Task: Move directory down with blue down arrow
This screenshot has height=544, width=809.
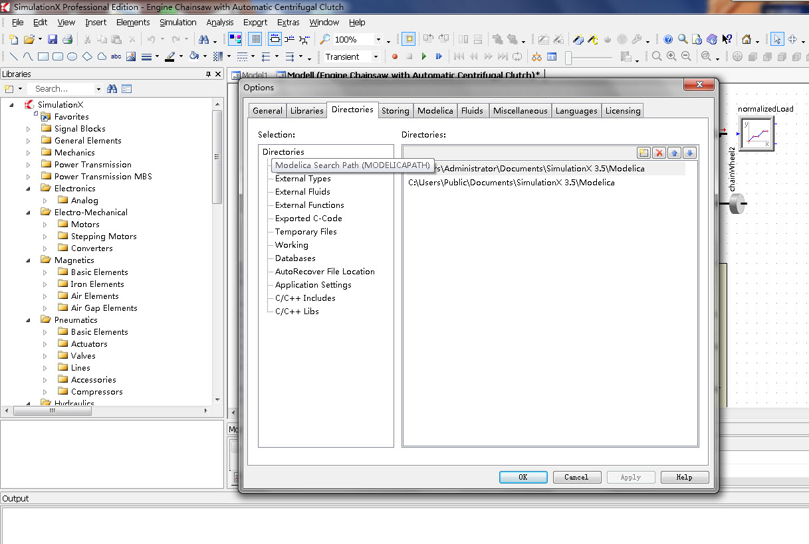Action: point(690,153)
